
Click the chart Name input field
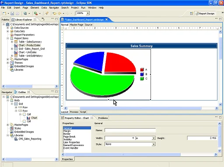tap(130, 130)
